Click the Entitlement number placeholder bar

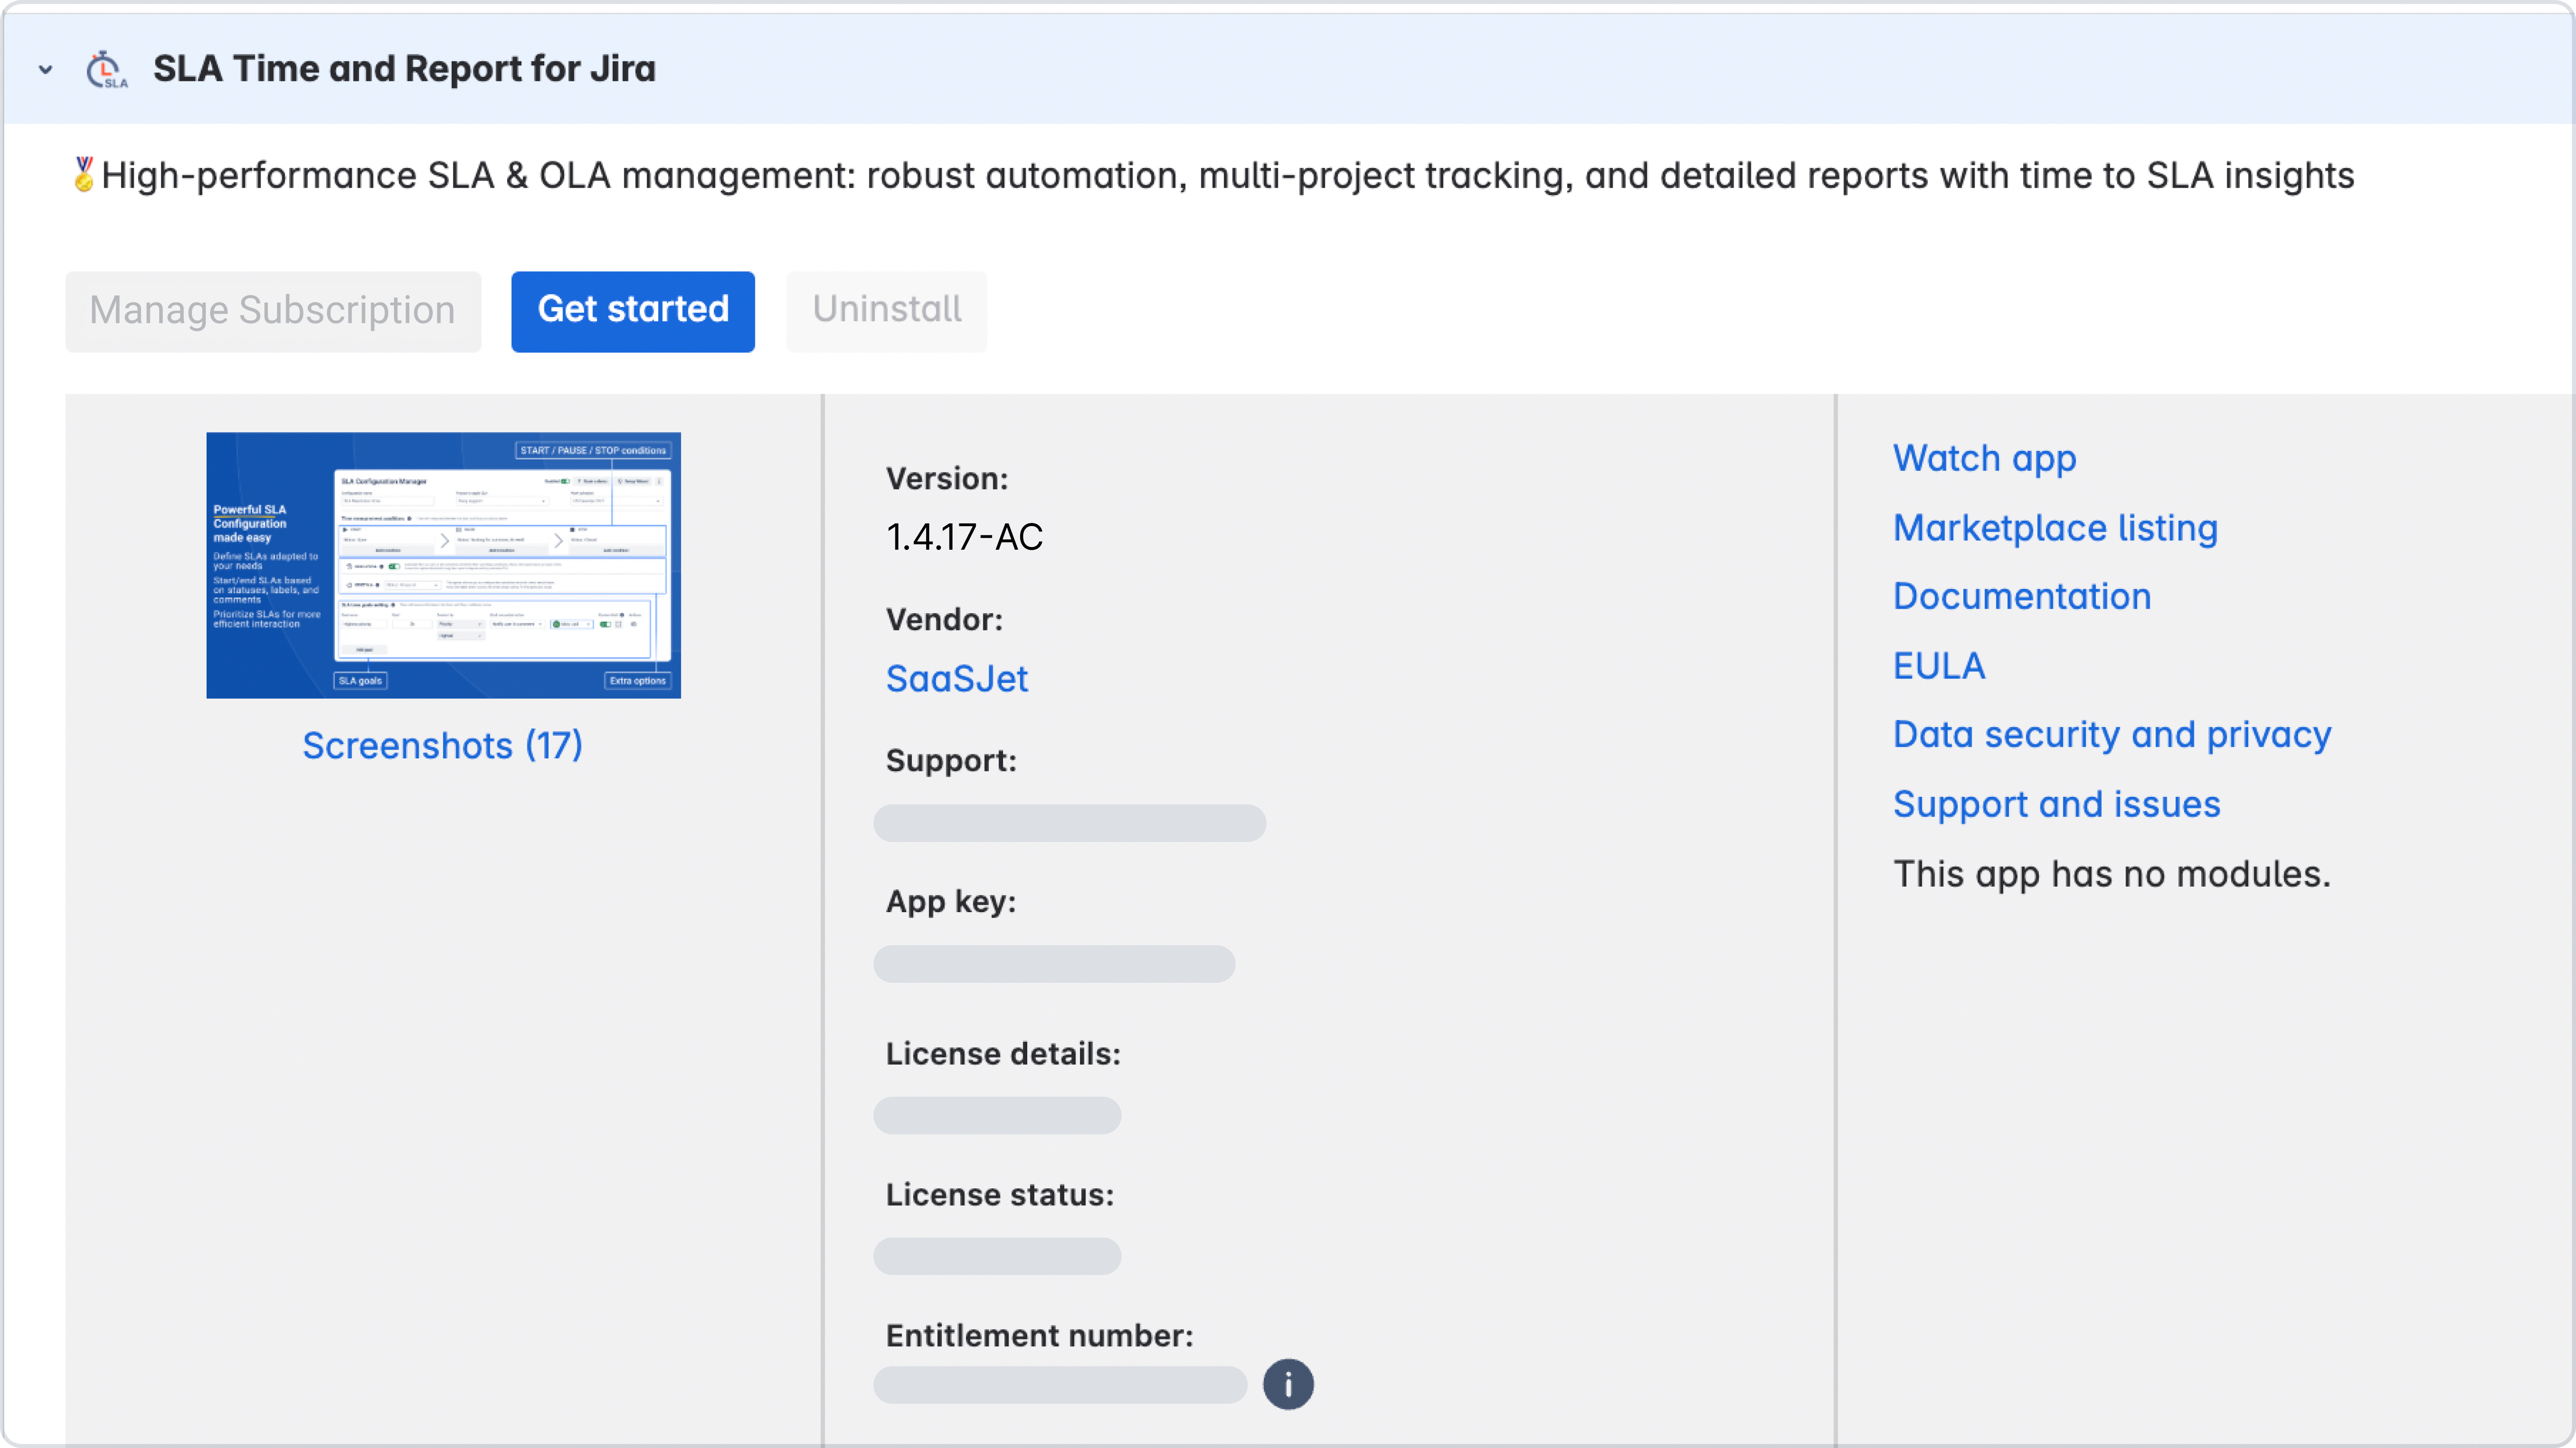[x=1059, y=1384]
